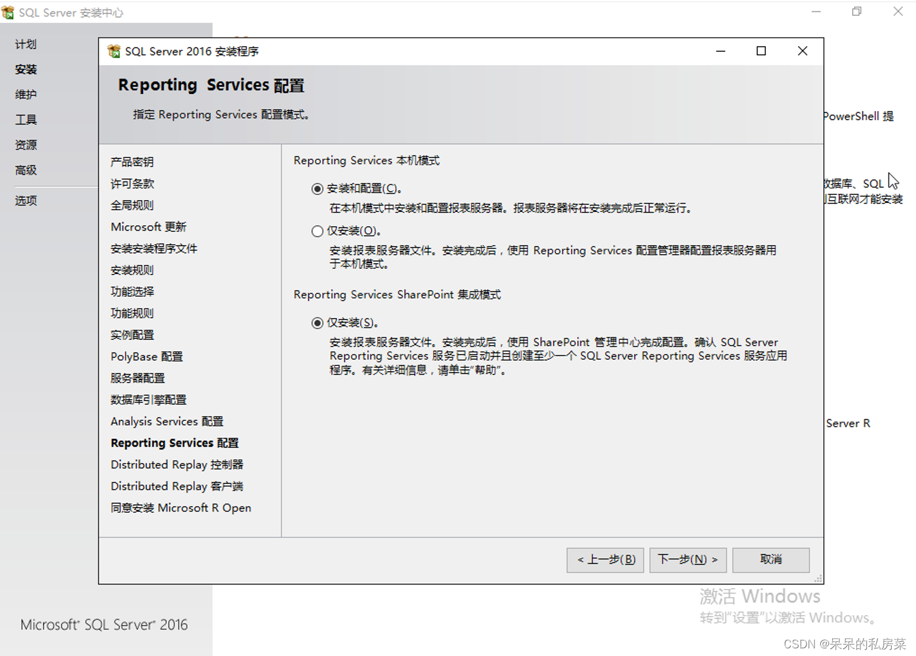Click the 安装规则 setup step
Screen dimensions: 916x656
click(x=132, y=270)
